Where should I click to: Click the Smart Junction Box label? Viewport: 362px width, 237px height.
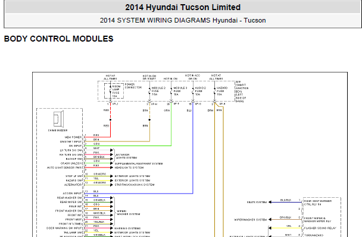(242, 91)
